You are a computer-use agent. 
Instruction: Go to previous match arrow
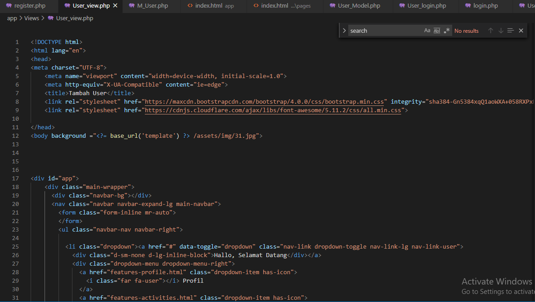point(490,31)
